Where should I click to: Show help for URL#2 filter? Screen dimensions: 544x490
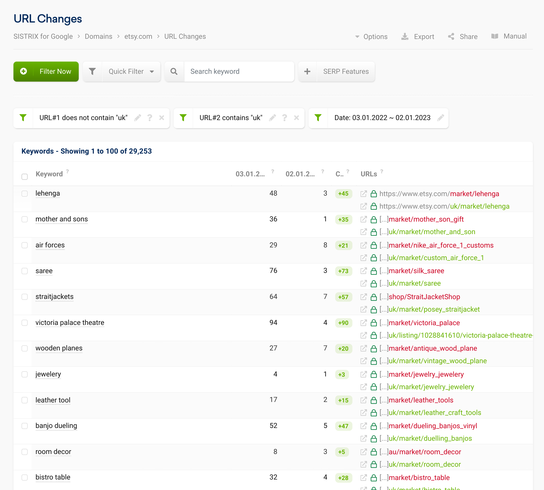click(x=285, y=118)
